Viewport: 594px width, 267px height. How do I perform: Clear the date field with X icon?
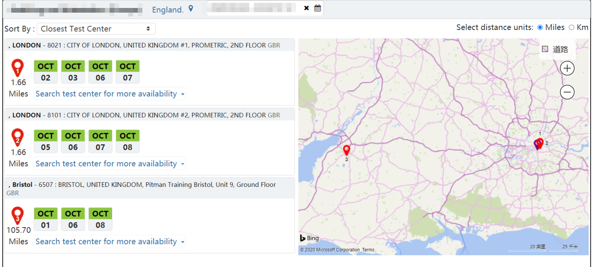tap(306, 8)
